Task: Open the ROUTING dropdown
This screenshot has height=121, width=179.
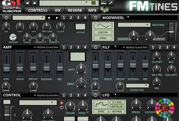Action: tap(134, 25)
